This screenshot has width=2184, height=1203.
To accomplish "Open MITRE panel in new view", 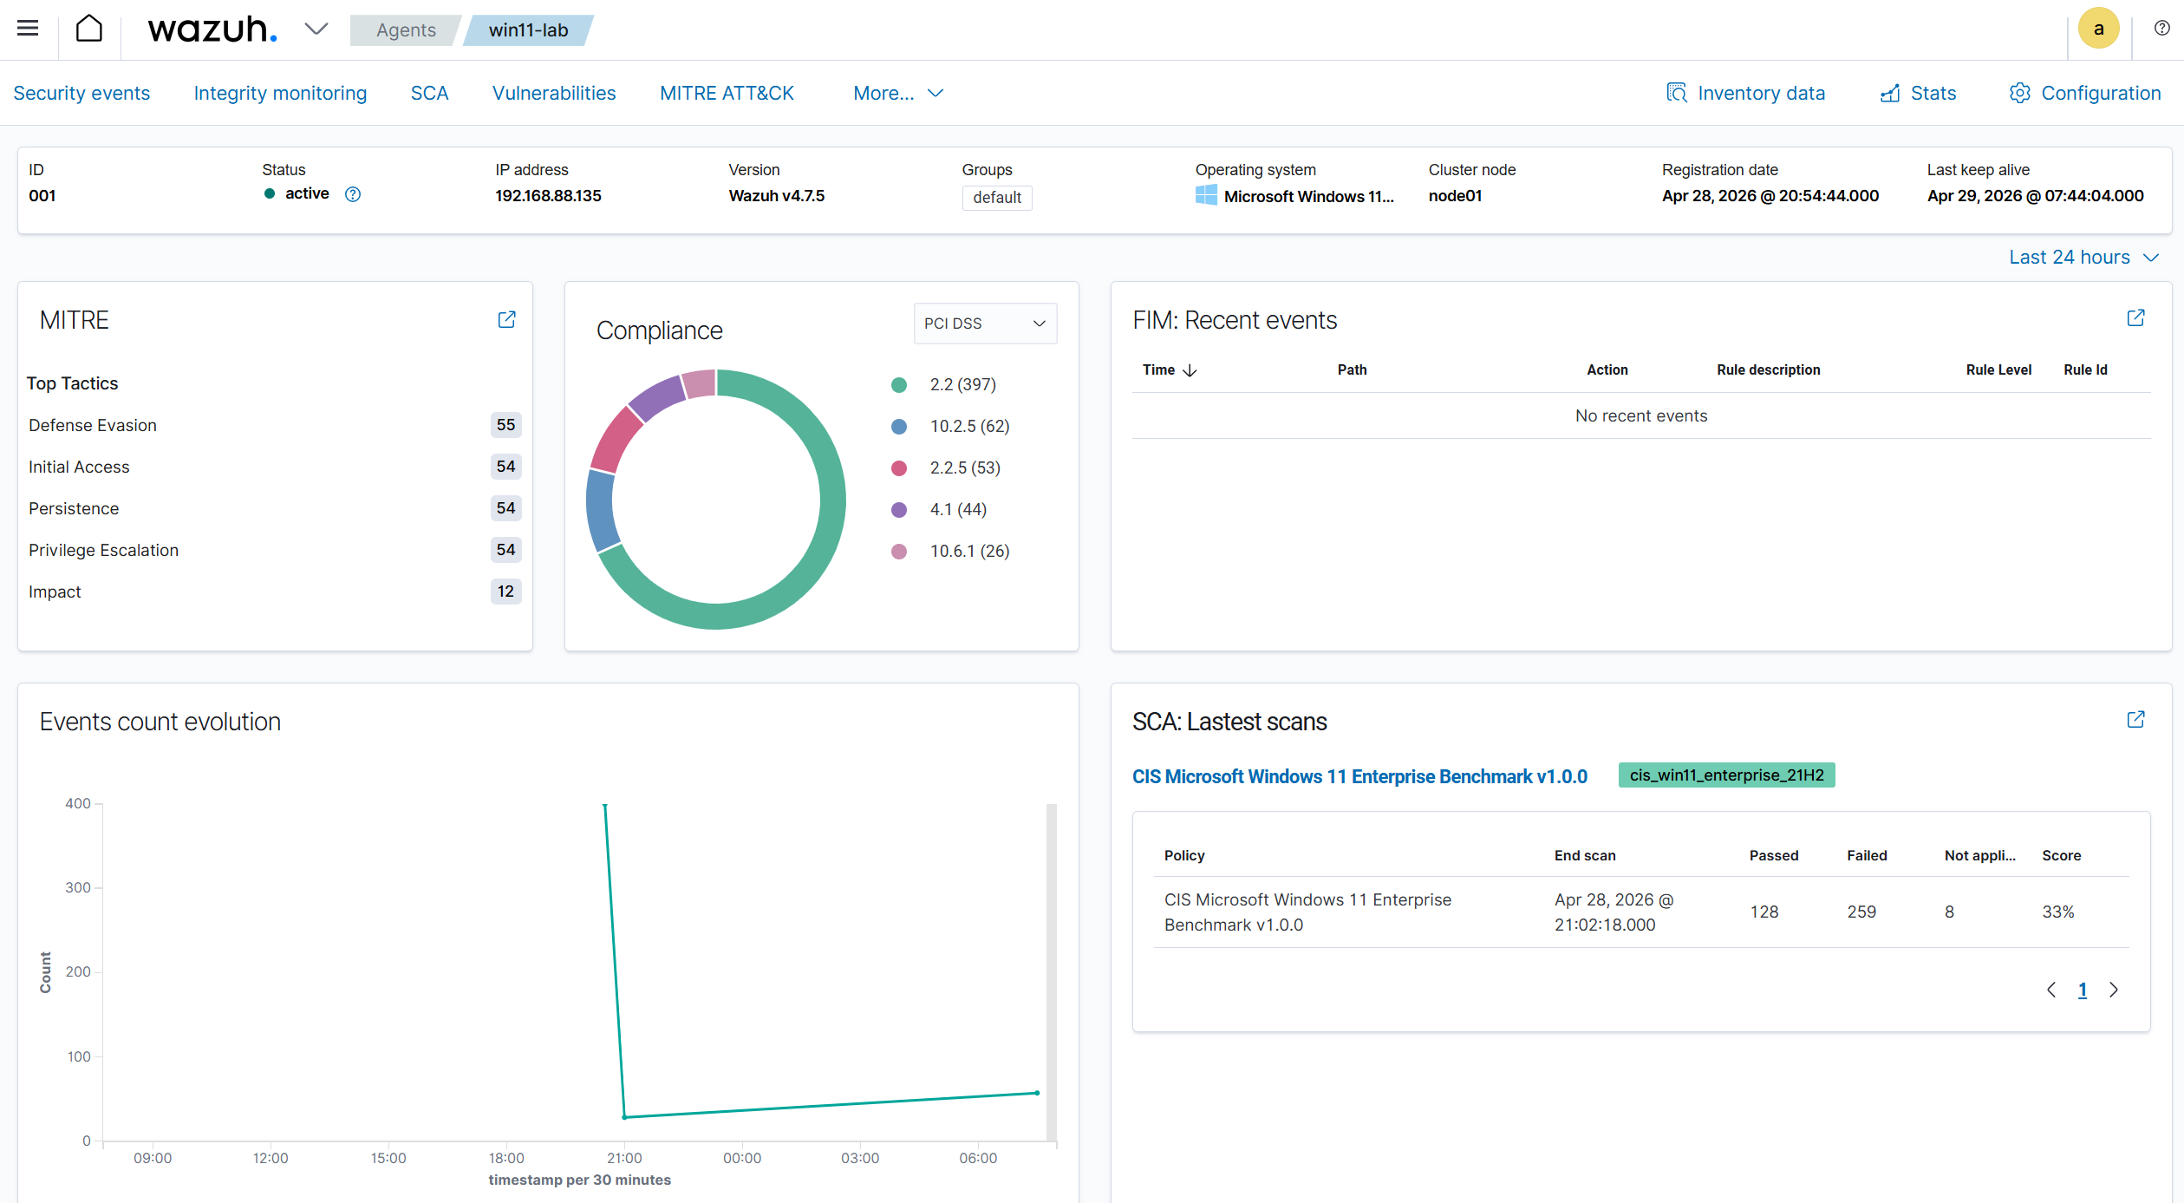I will pyautogui.click(x=507, y=320).
